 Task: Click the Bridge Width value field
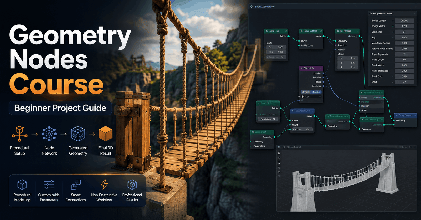404,26
